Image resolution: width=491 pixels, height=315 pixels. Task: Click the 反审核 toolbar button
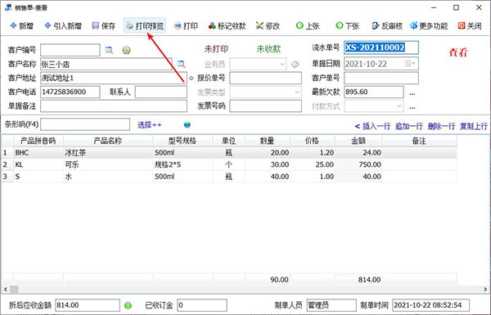(x=387, y=25)
